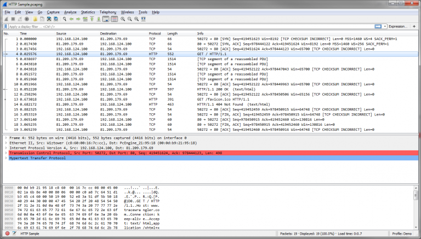Click the capture options gear icon
The height and width of the screenshot is (239, 421).
click(26, 19)
